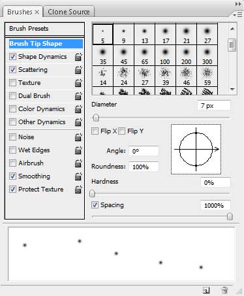
Task: Check the Flip Y option
Action: [122, 131]
